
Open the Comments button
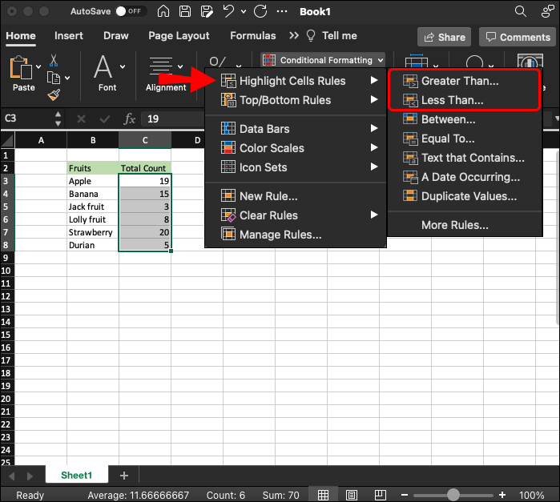pos(516,37)
